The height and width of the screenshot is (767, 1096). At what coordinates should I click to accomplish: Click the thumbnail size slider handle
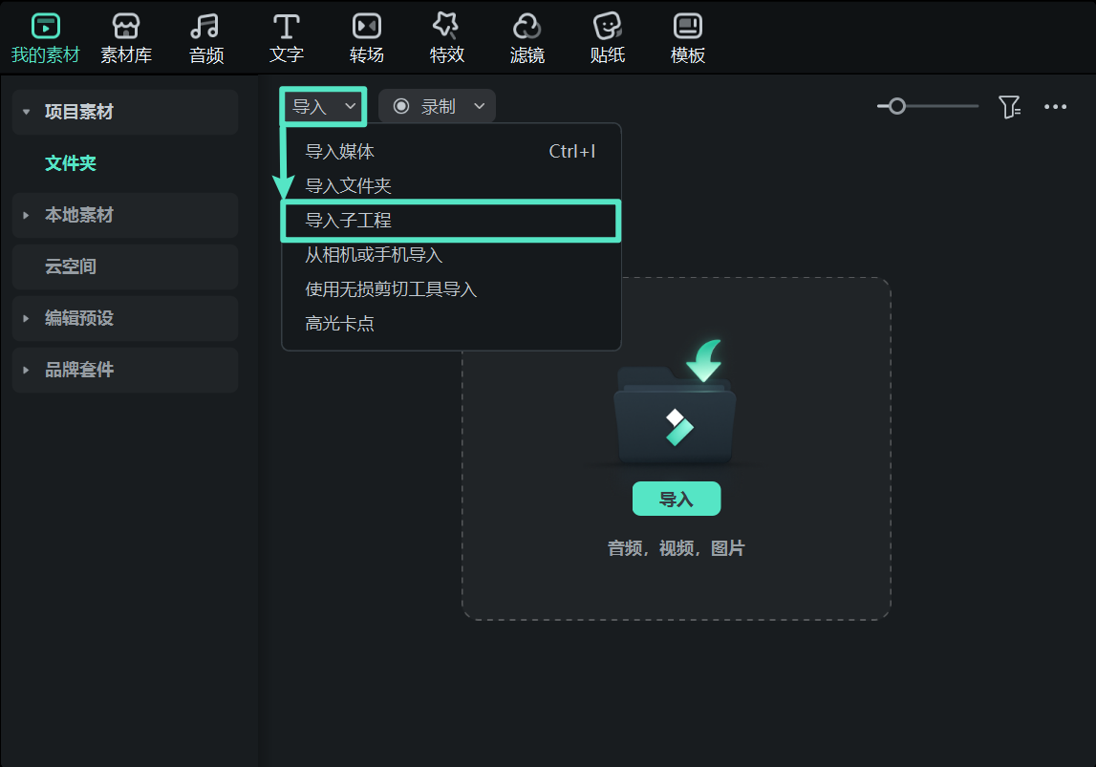(x=896, y=106)
